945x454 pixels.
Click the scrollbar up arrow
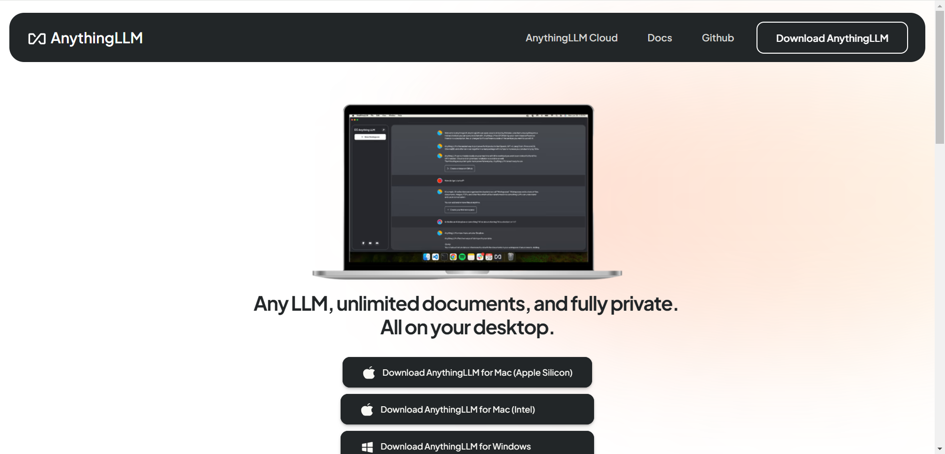(940, 4)
